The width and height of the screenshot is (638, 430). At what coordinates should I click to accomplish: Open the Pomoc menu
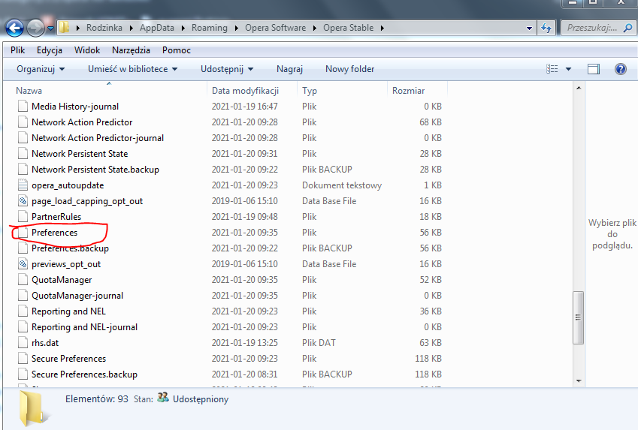tap(176, 50)
